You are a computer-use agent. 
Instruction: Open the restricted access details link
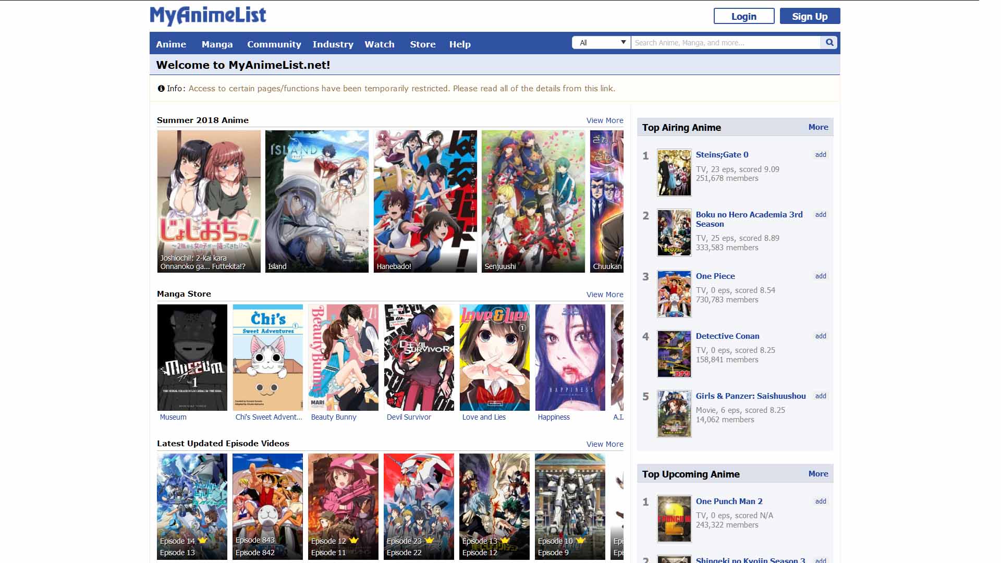600,88
